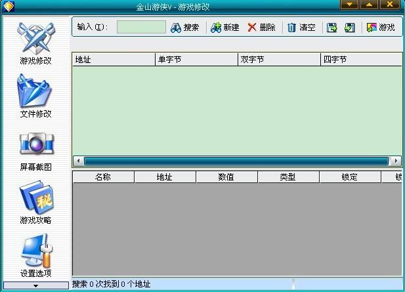Click the 类型 column header
Viewport: 405px width, 292px height.
click(x=289, y=177)
